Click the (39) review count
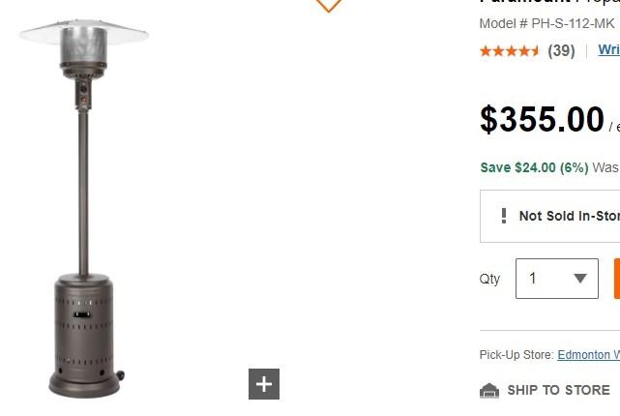This screenshot has width=620, height=416. pos(561,50)
